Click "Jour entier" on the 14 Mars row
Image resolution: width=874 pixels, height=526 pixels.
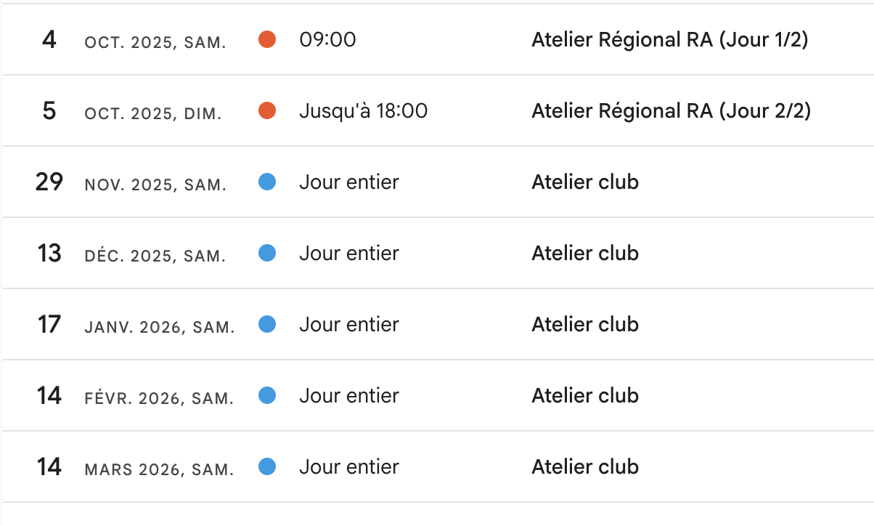(x=348, y=467)
